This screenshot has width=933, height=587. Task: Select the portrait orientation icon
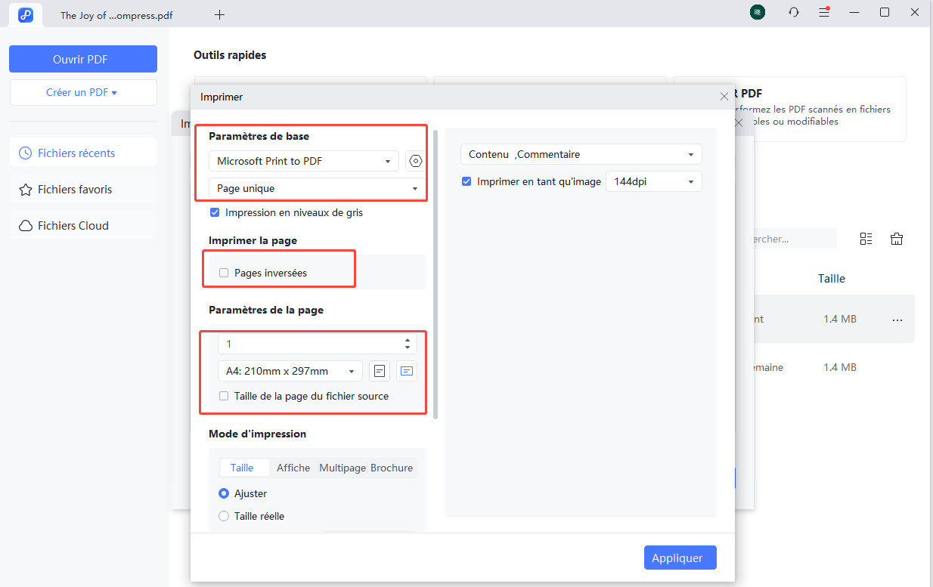(x=379, y=370)
